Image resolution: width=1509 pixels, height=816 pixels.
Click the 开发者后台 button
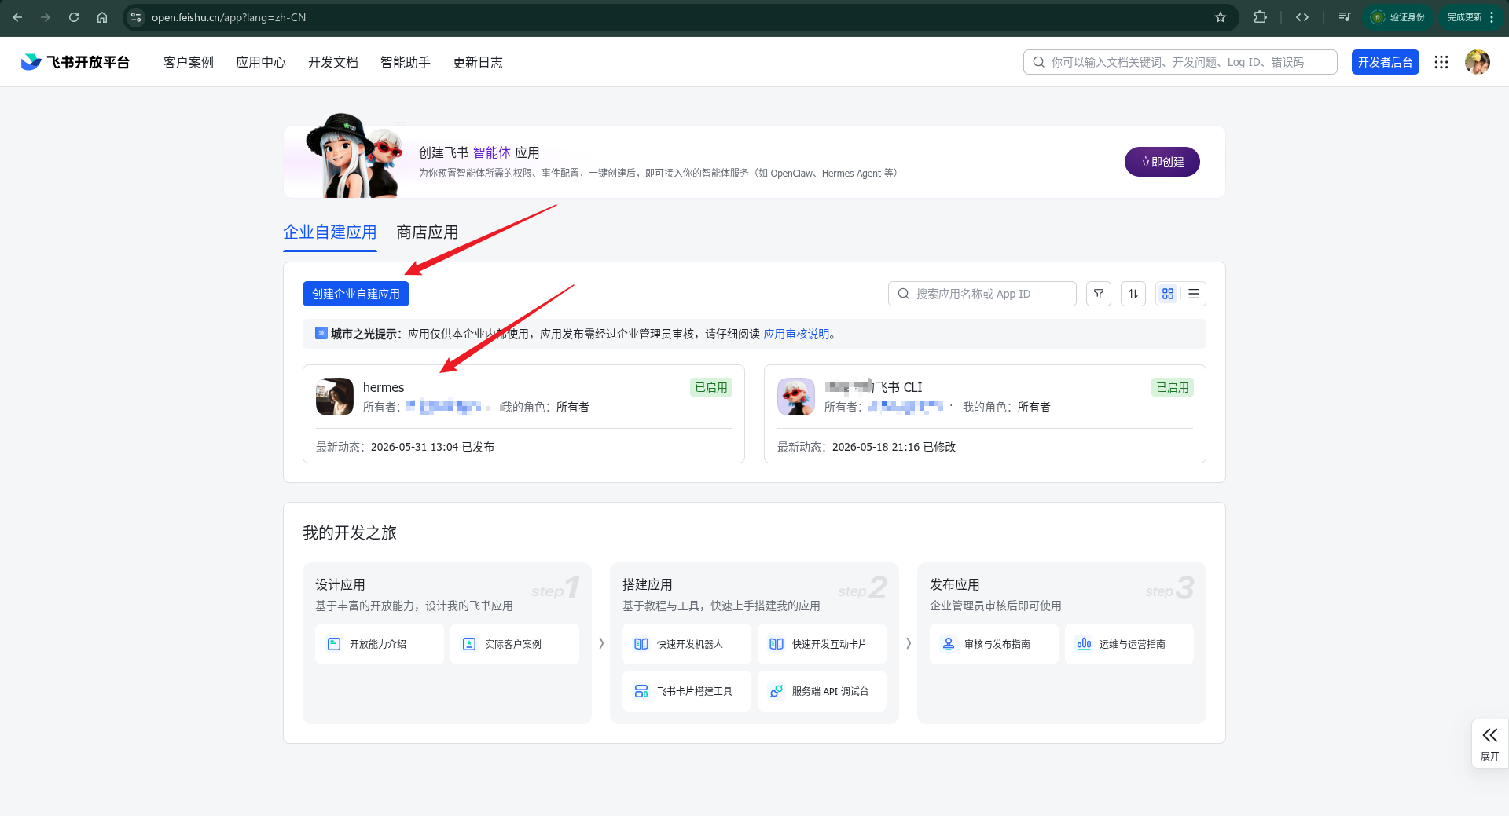[x=1385, y=62]
